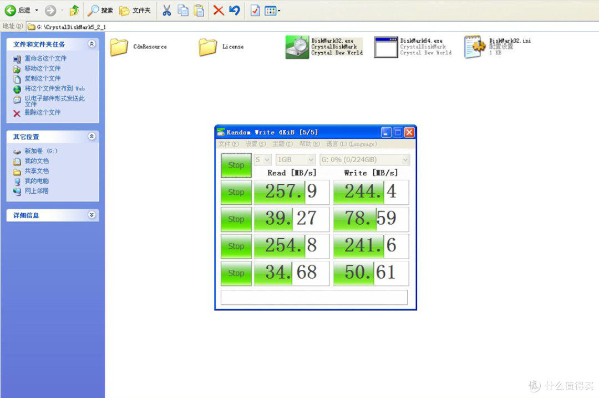The width and height of the screenshot is (599, 398).
Task: Expand the 详细信息 panel
Action: click(x=92, y=215)
